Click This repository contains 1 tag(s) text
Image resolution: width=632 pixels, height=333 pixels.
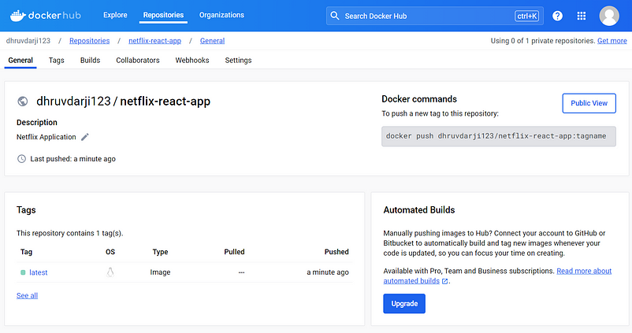pos(69,233)
